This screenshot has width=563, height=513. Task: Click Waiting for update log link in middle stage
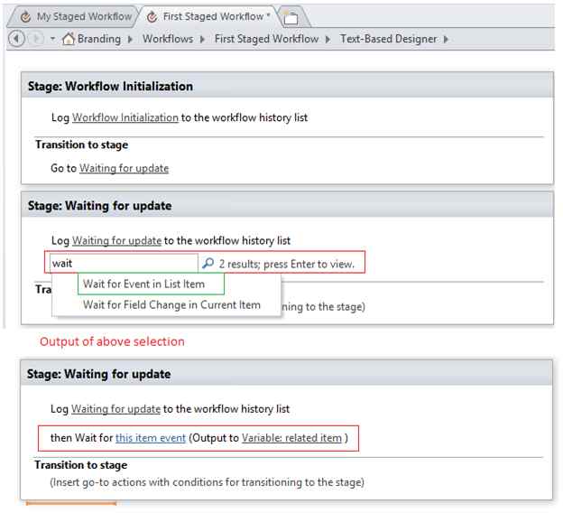[116, 240]
